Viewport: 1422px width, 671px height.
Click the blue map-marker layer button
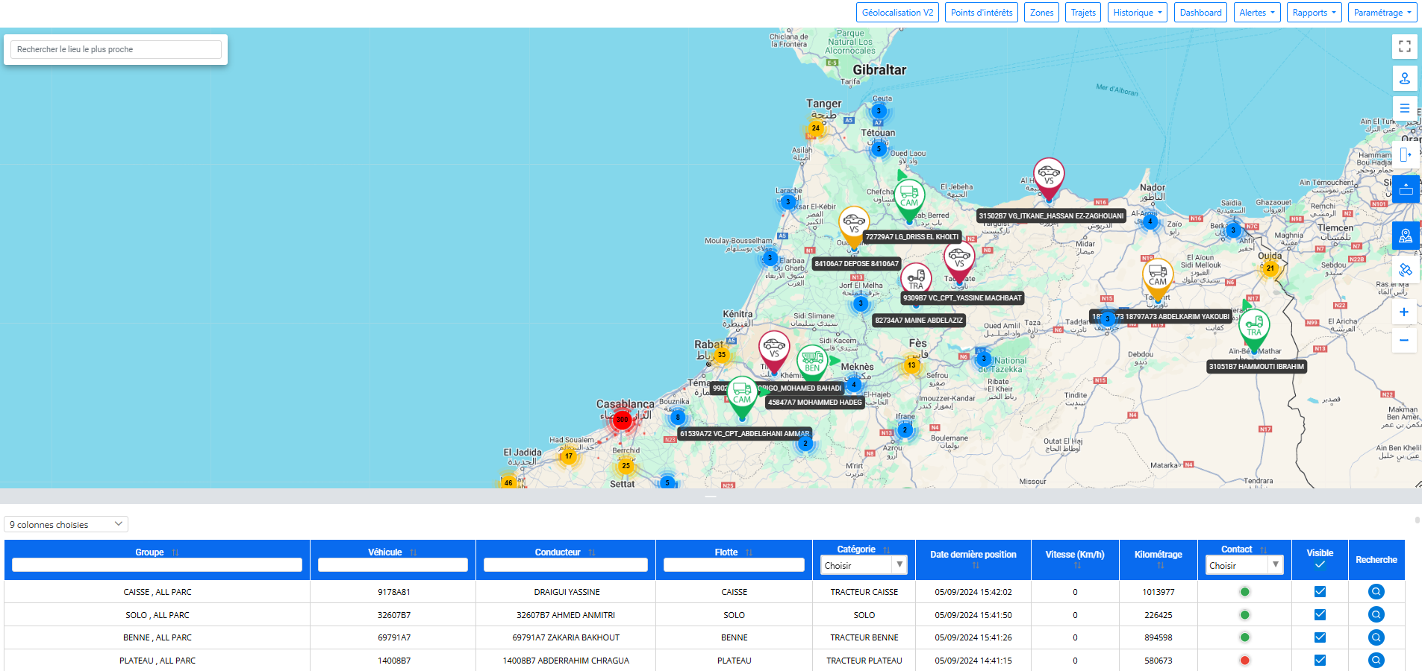(x=1406, y=236)
